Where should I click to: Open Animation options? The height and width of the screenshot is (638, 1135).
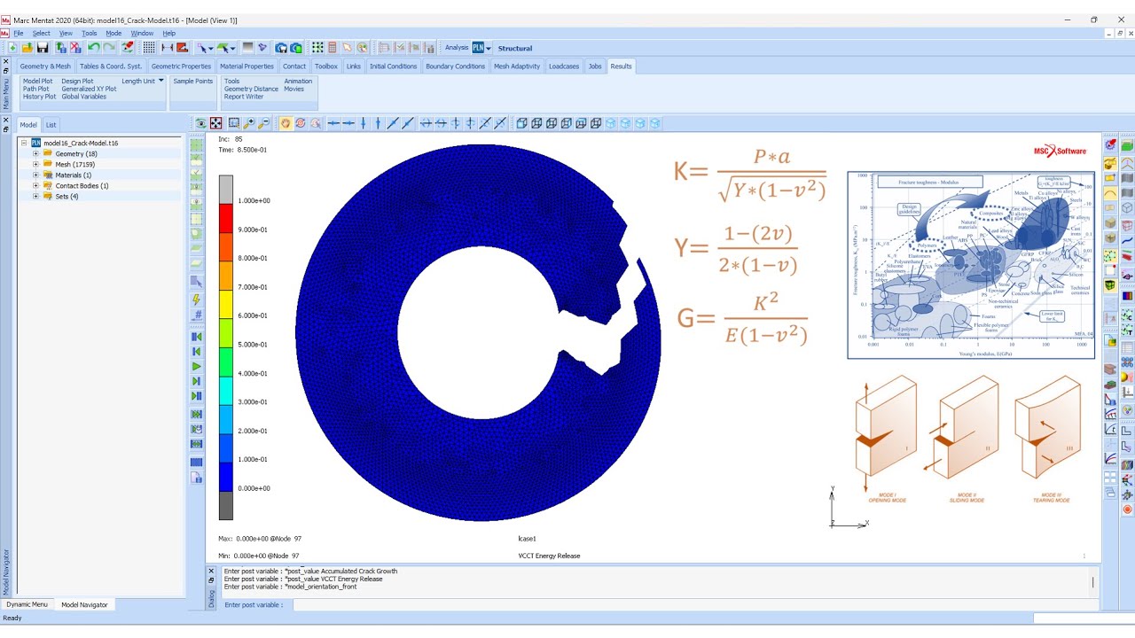point(298,81)
